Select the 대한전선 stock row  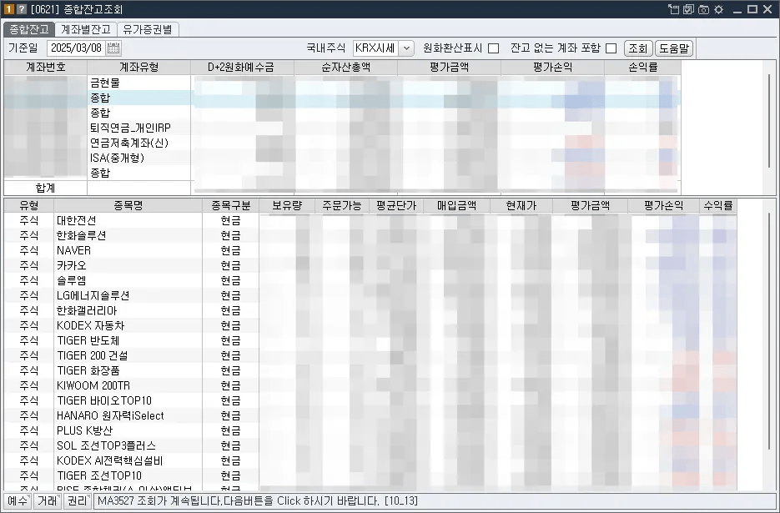[x=370, y=220]
